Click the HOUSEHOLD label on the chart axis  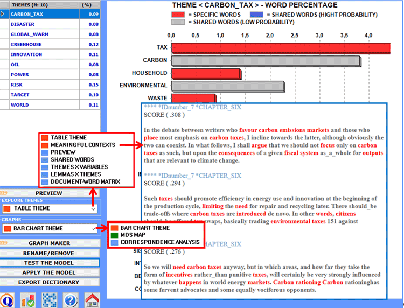click(x=149, y=73)
